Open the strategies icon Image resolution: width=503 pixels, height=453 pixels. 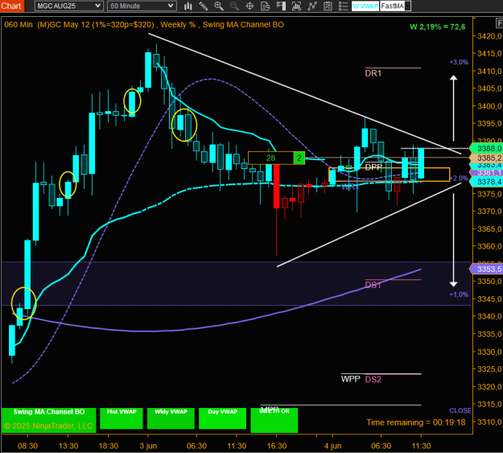point(312,6)
